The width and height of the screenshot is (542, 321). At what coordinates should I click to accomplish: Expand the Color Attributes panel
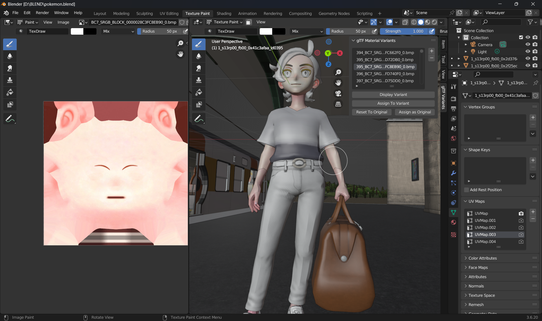(482, 258)
